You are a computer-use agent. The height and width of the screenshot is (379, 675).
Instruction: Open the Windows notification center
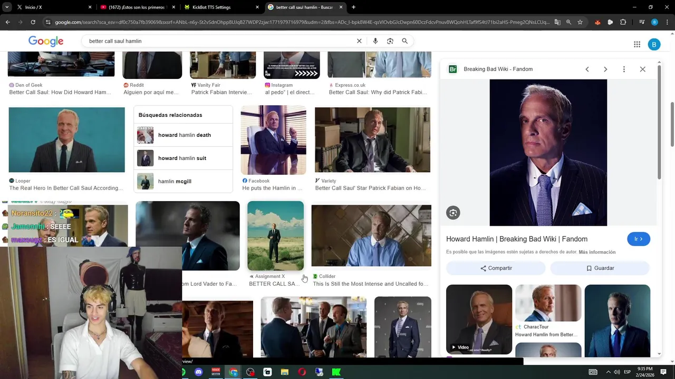tap(663, 372)
